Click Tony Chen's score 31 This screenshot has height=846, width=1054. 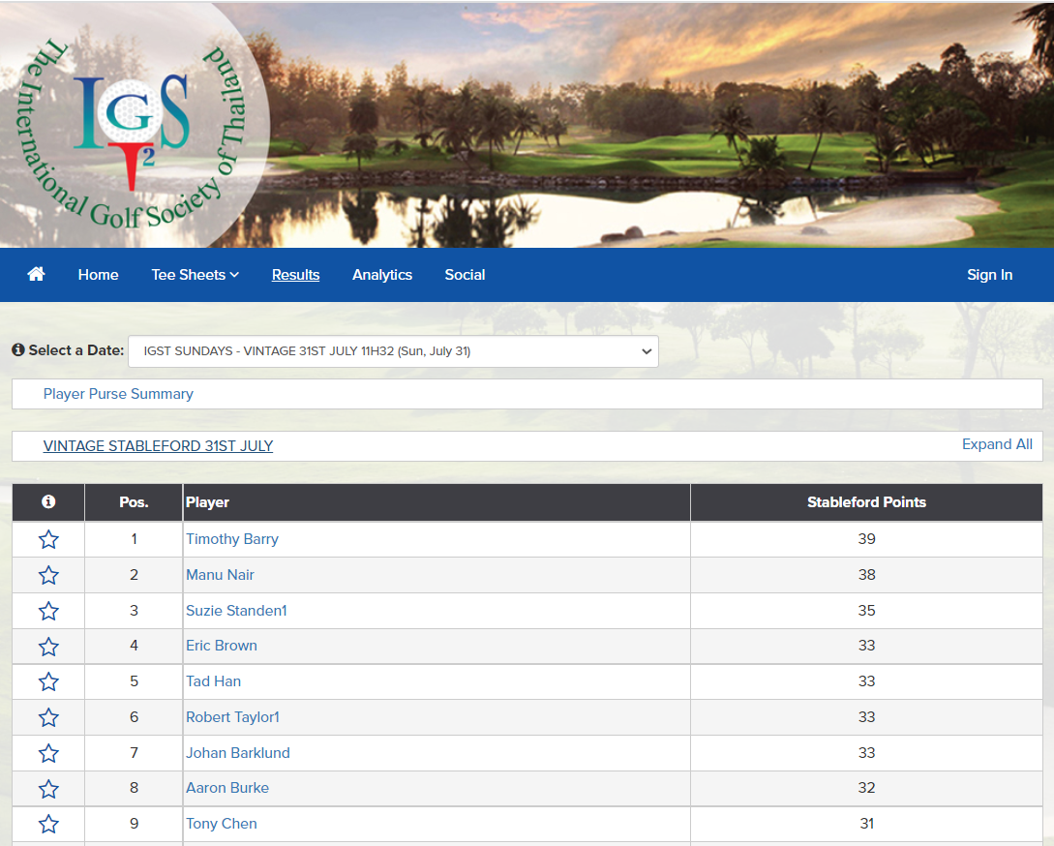pyautogui.click(x=866, y=823)
